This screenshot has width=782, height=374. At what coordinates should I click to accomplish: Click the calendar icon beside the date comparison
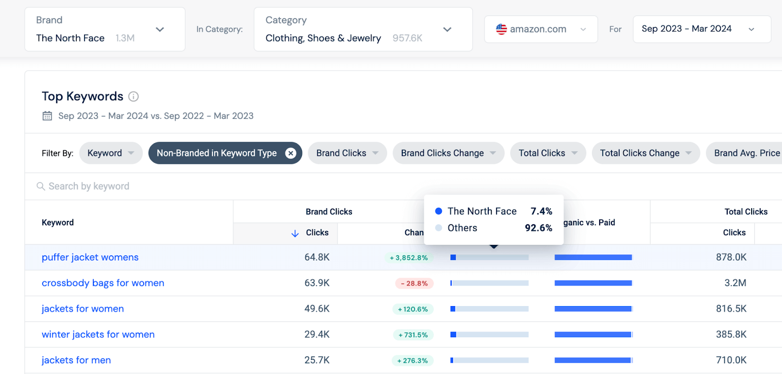click(x=47, y=116)
